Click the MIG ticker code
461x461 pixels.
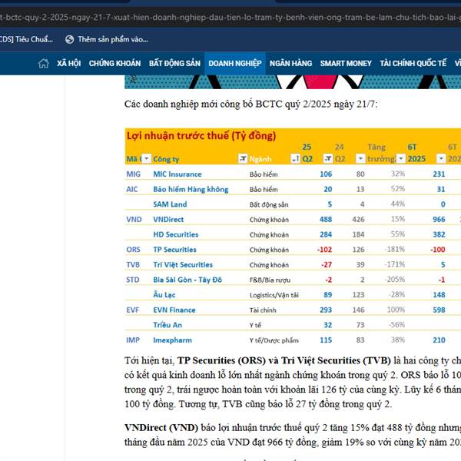(133, 174)
